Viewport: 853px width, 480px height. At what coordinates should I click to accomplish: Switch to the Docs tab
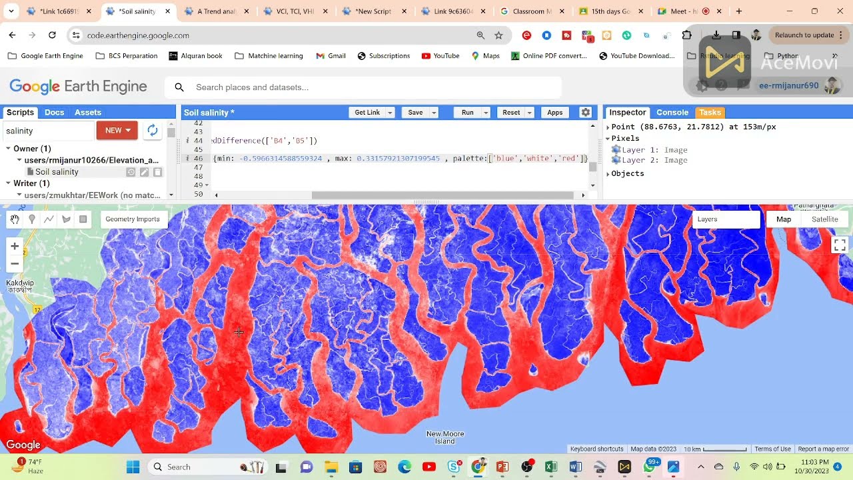[55, 113]
